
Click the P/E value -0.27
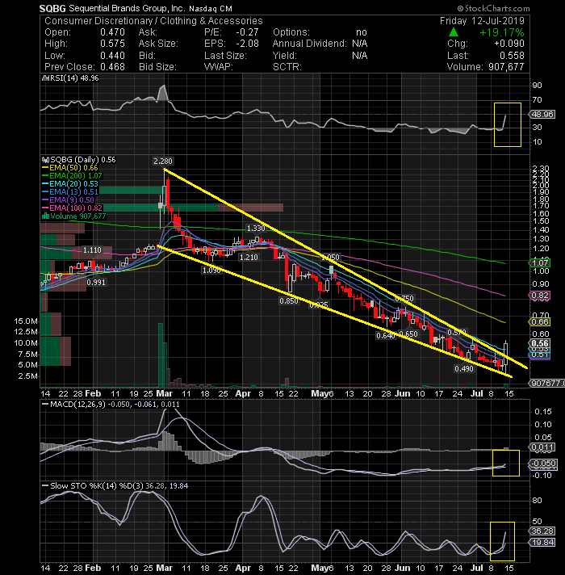[x=247, y=32]
